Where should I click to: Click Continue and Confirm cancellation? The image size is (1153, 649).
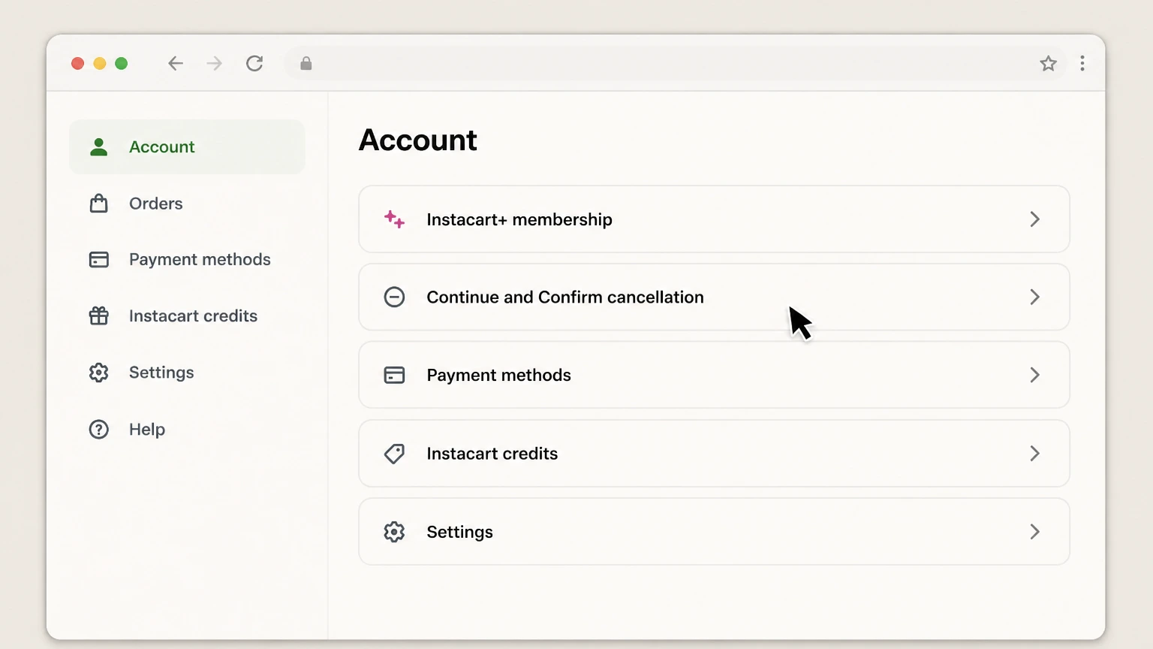coord(714,297)
